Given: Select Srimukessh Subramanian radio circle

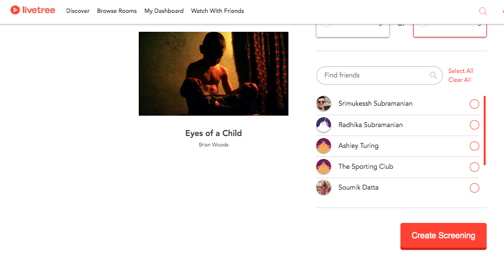Looking at the screenshot, I should [x=474, y=104].
